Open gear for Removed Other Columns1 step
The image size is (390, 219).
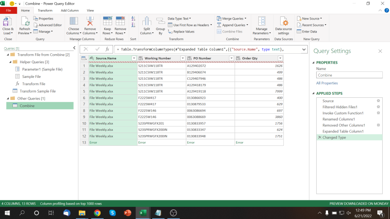378,125
